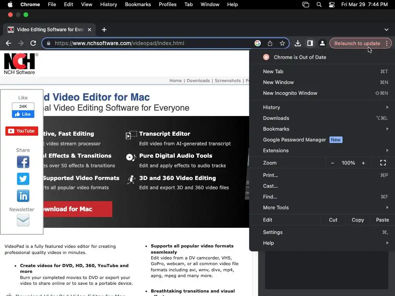Screen dimensions: 395x296
Task: Click Copy in the Edit row
Action: click(x=358, y=220)
